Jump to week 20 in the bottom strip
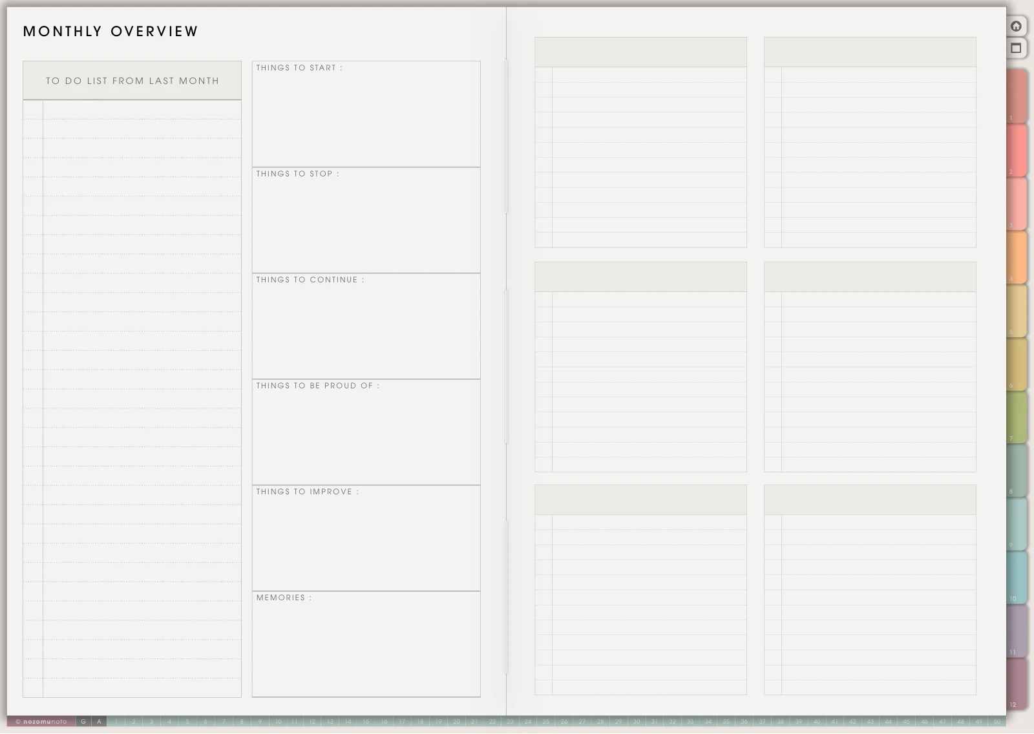 (456, 722)
